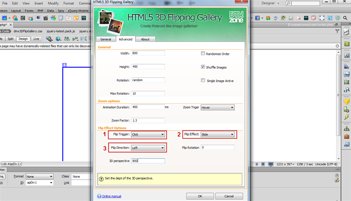The width and height of the screenshot is (351, 201).
Task: Expand the Flip Effect dropdown
Action: coord(218,134)
